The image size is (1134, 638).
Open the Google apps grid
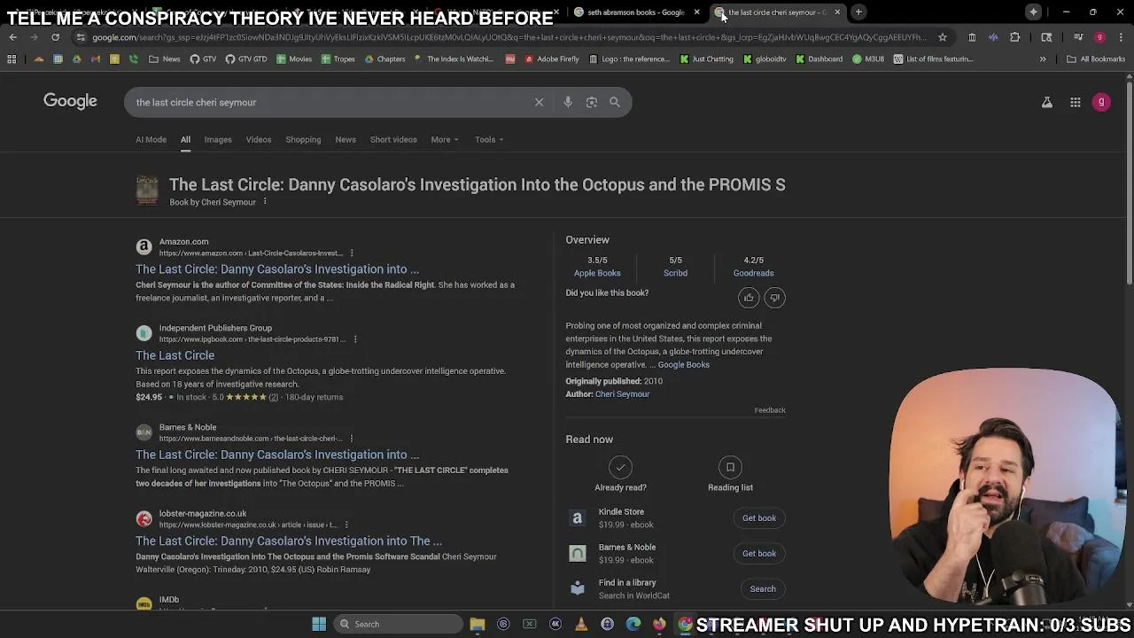click(1076, 103)
